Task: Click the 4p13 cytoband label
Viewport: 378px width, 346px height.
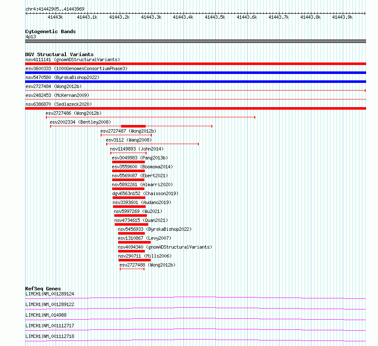Action: [31, 37]
